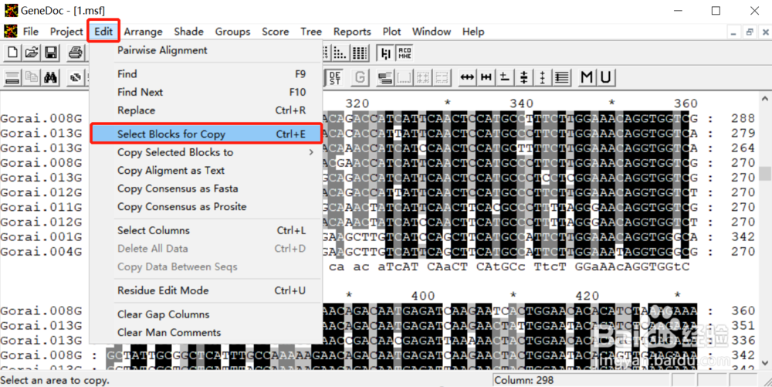Click the vertical scrollbar thumb
The height and width of the screenshot is (387, 772).
coord(764,174)
